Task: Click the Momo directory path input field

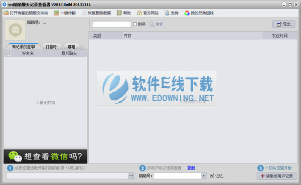Action: [x=67, y=176]
